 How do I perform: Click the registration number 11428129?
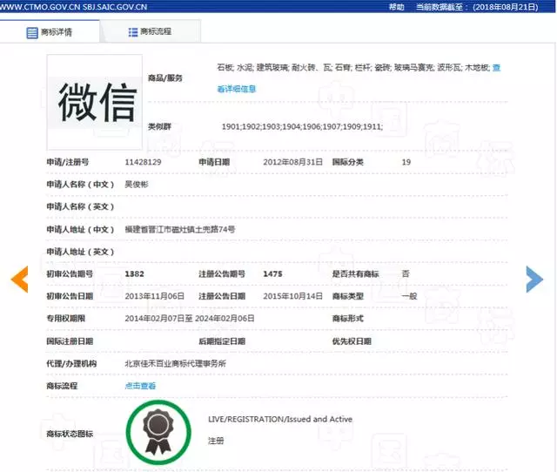point(143,162)
